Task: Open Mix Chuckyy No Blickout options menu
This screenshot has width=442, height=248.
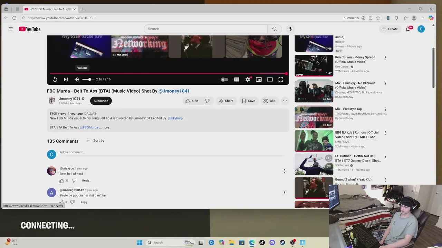Action: click(385, 83)
